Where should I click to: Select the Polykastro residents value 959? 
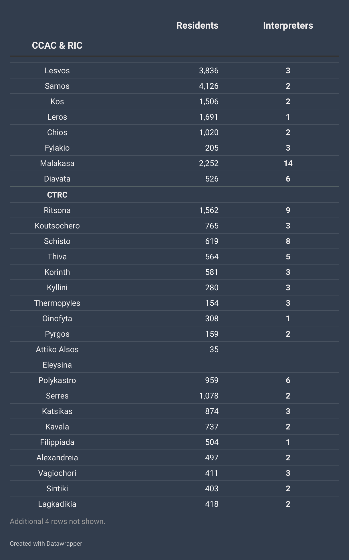tap(212, 380)
